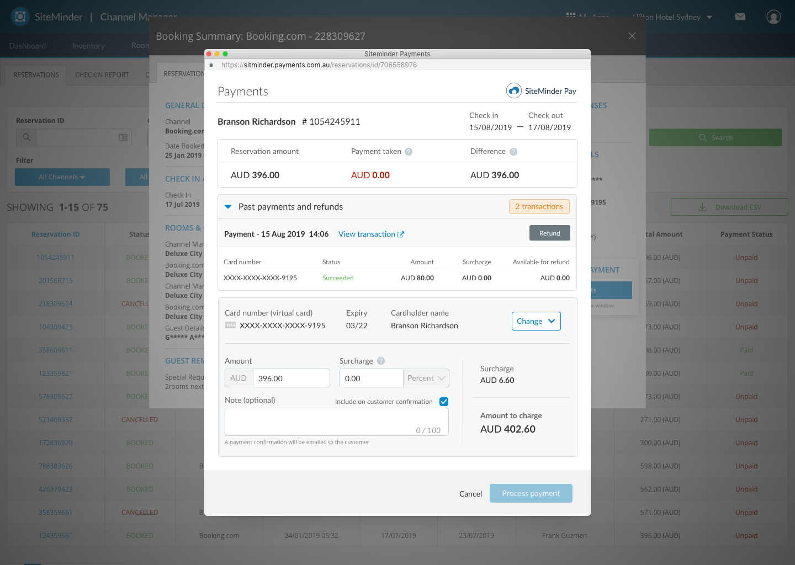The height and width of the screenshot is (565, 795).
Task: Collapse Past payments and refunds section
Action: [228, 207]
